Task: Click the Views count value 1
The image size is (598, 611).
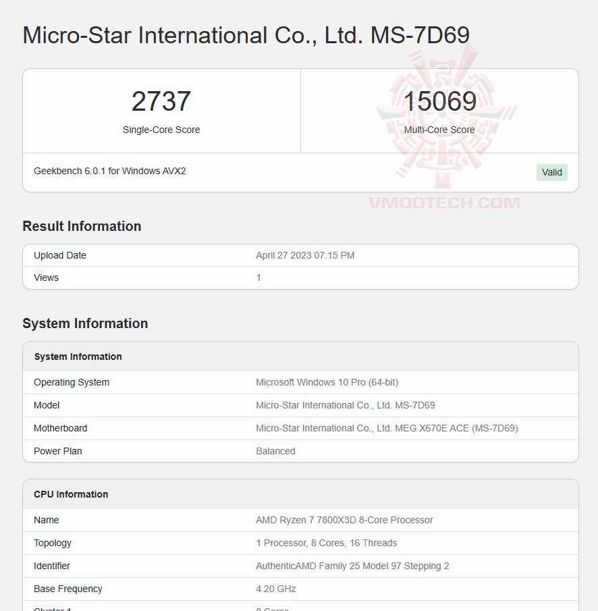Action: click(x=259, y=277)
